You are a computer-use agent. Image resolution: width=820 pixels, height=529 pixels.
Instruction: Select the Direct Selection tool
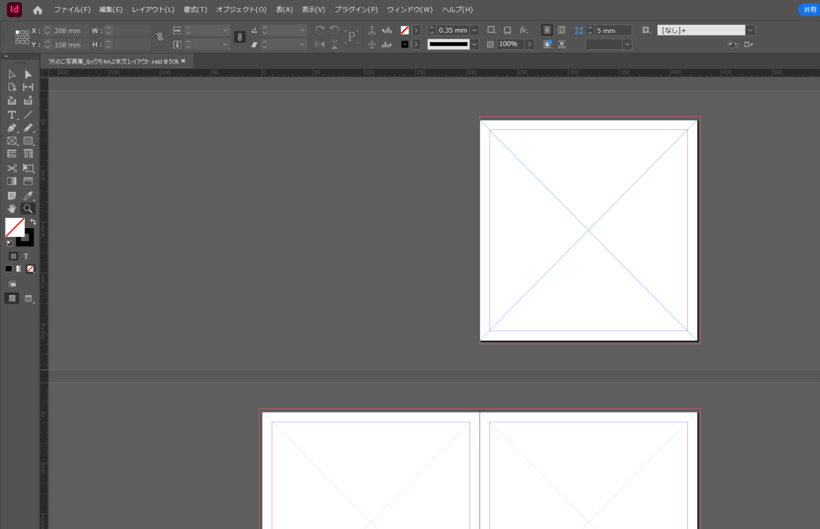pos(28,74)
